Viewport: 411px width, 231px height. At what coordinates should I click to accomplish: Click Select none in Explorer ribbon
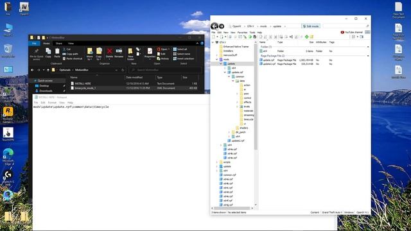182,54
